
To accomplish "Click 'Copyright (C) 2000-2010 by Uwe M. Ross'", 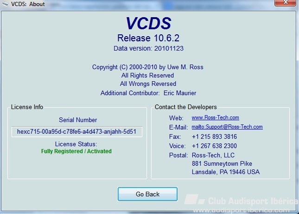I will tap(148, 67).
